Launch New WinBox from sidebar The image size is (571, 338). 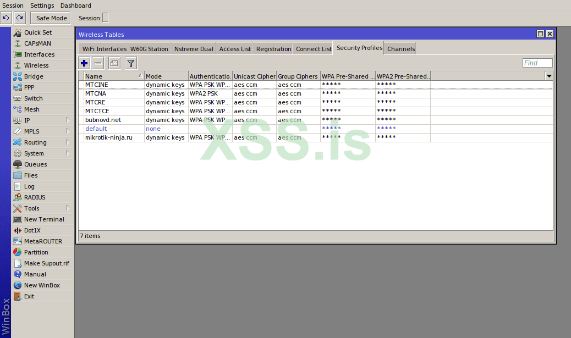42,285
